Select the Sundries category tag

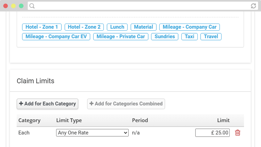click(x=165, y=37)
